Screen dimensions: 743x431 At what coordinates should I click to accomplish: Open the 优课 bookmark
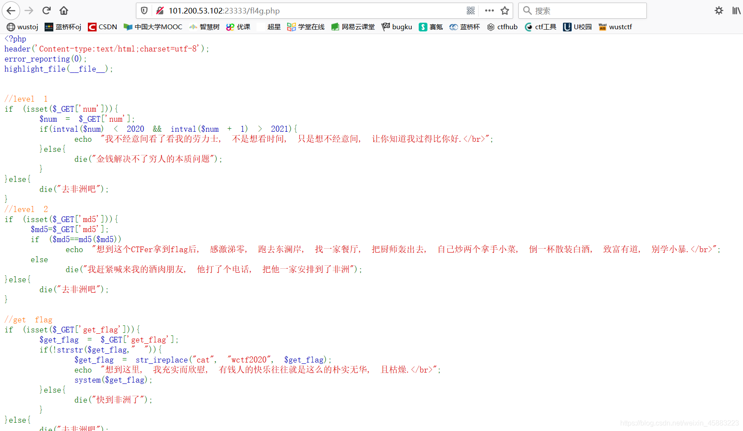pyautogui.click(x=238, y=27)
